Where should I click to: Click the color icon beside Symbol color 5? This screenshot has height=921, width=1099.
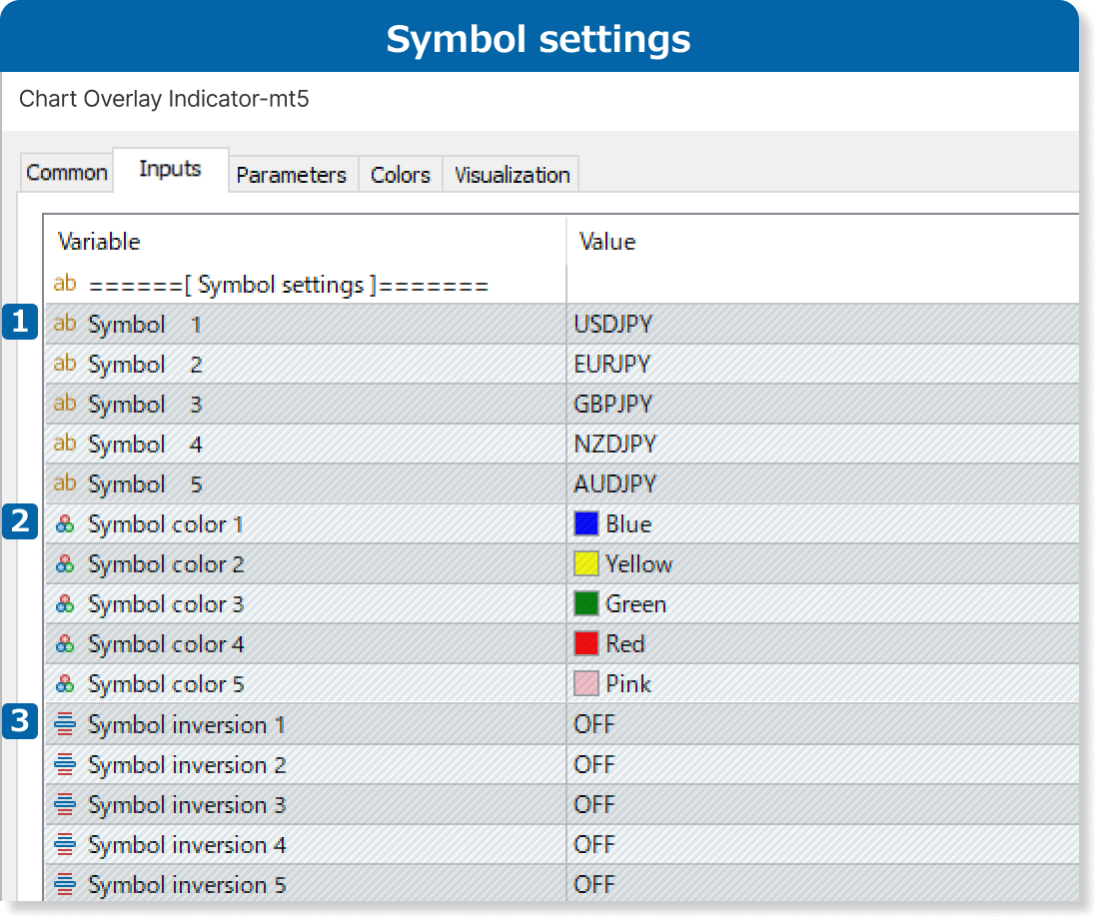pos(65,684)
